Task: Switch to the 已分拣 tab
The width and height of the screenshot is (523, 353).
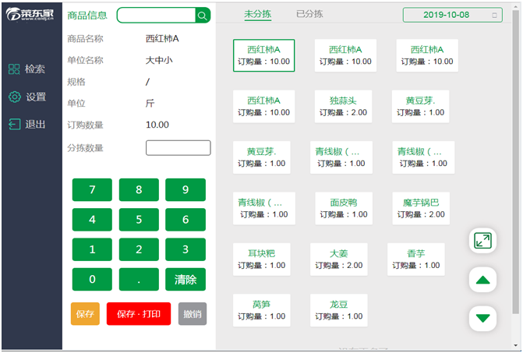Action: coord(309,14)
